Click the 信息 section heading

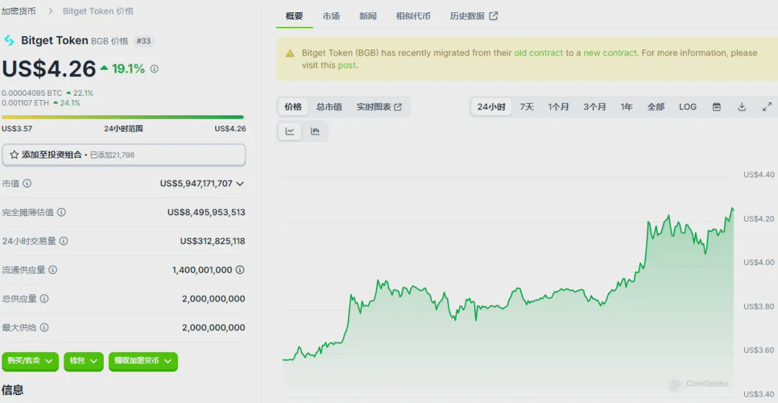tap(12, 389)
